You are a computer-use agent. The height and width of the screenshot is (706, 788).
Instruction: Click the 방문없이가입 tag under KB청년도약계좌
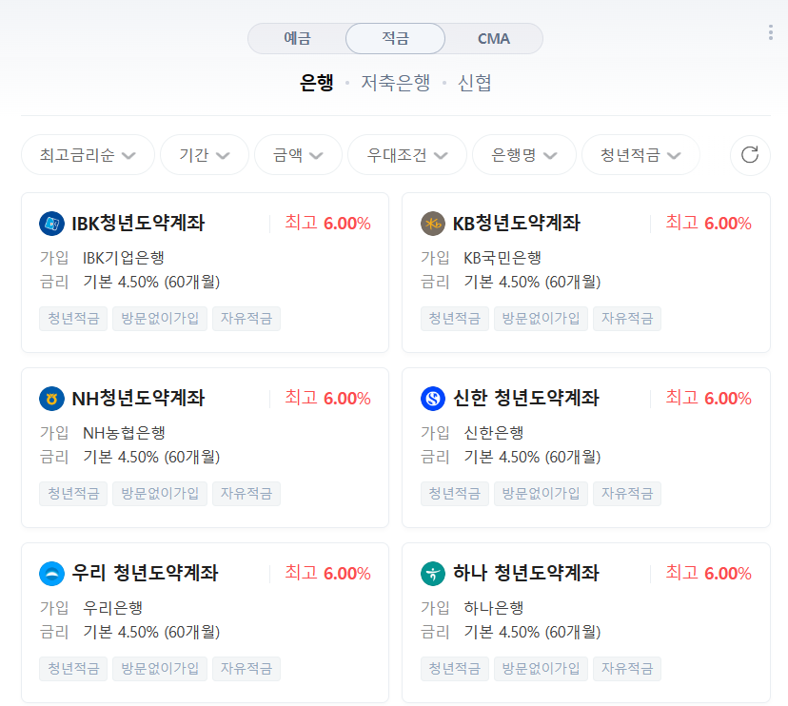coord(541,318)
